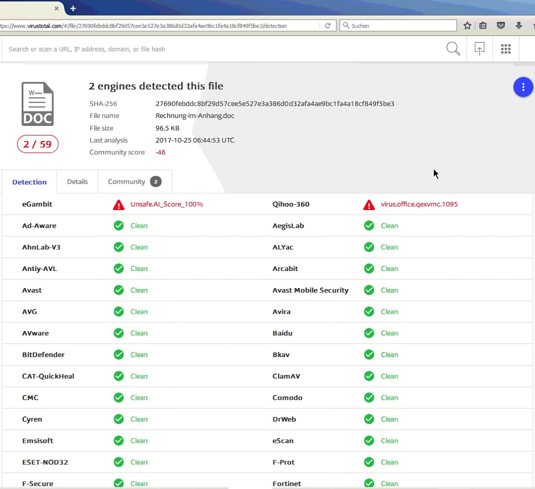535x489 pixels.
Task: Open the apps grid menu icon
Action: click(506, 49)
